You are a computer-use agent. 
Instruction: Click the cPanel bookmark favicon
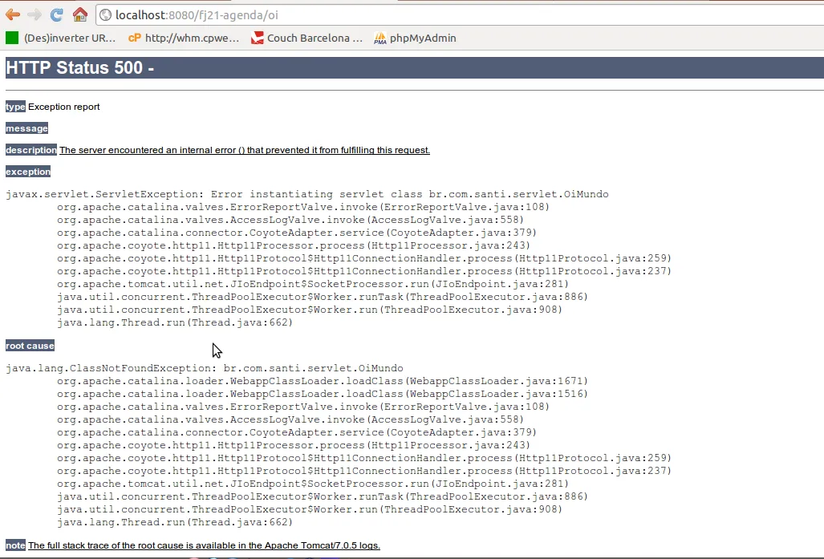(x=135, y=38)
